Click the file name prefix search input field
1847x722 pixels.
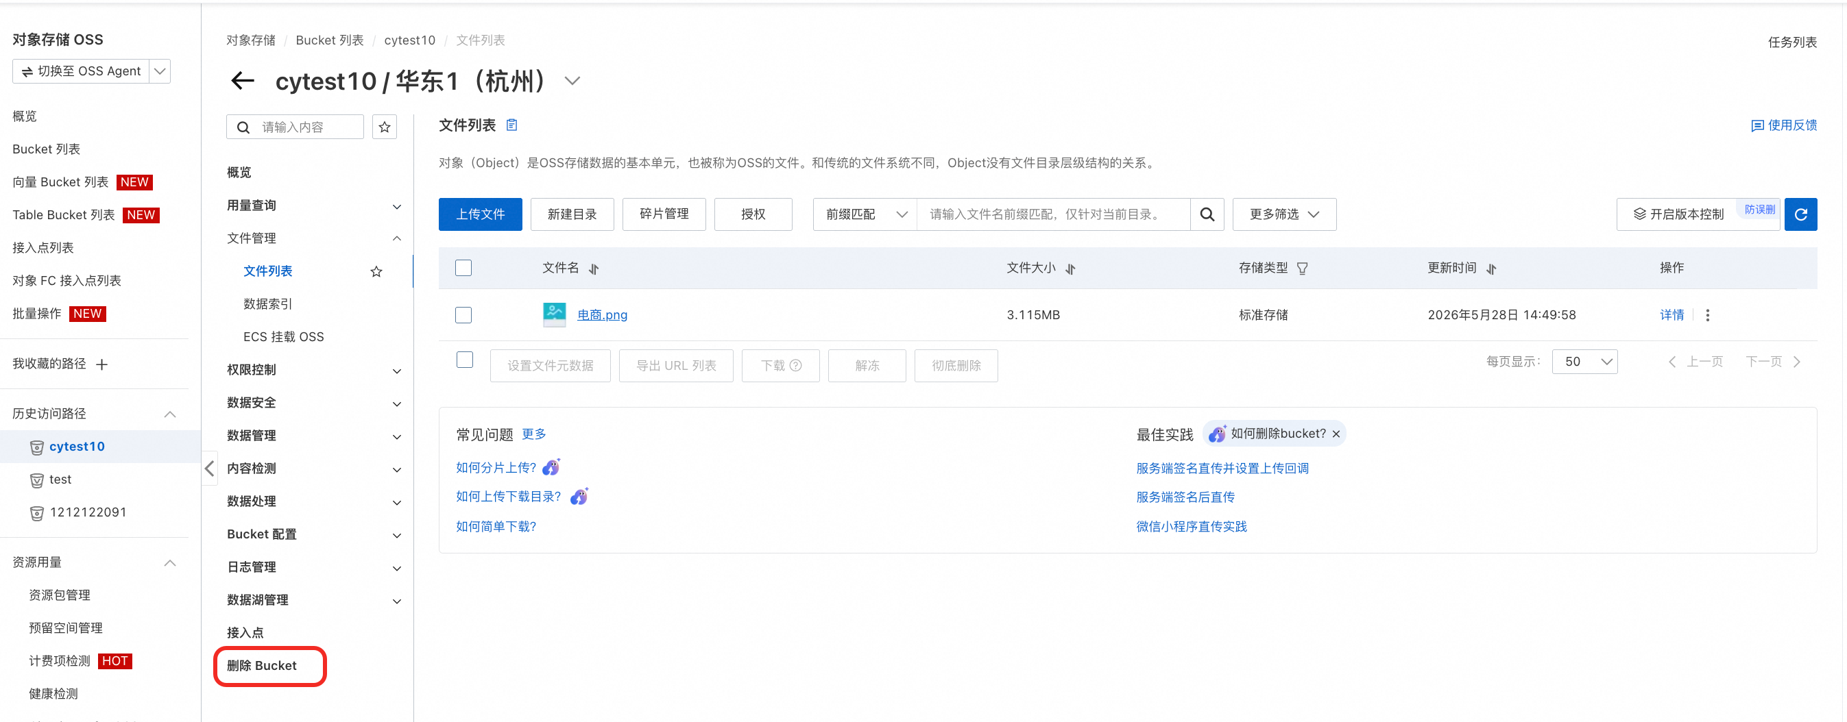1054,214
